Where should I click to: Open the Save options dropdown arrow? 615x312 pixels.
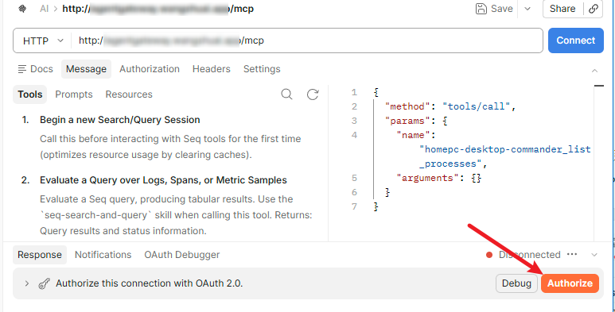tap(527, 9)
